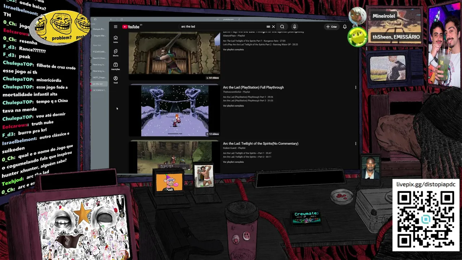Click the browser reload icon
This screenshot has height=260, width=462.
122,19
